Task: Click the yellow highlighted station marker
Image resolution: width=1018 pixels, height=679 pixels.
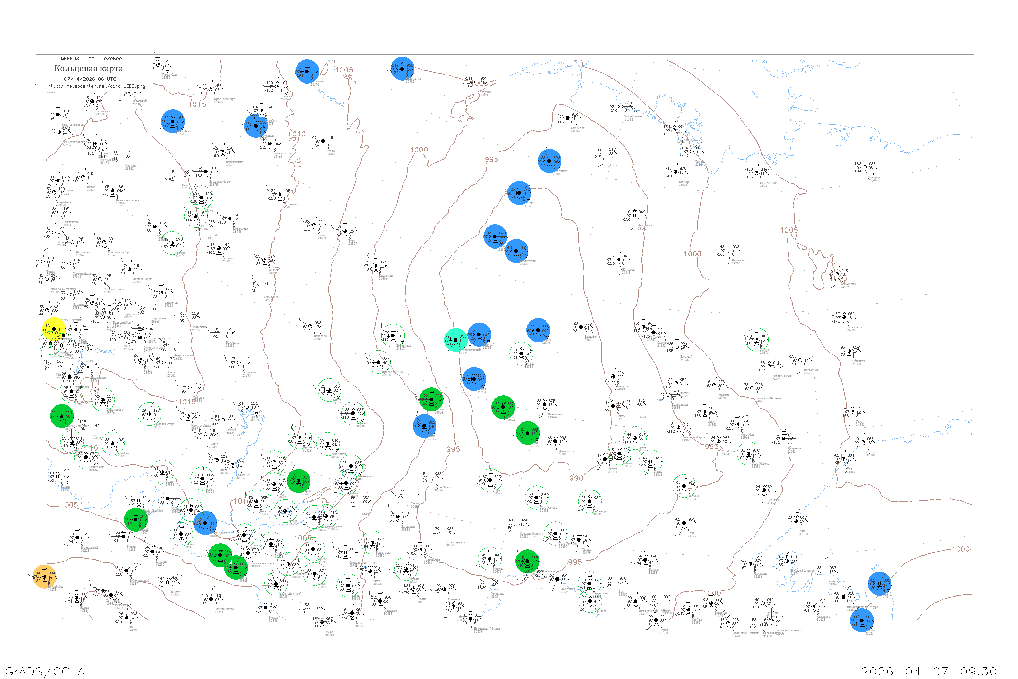Action: click(54, 330)
